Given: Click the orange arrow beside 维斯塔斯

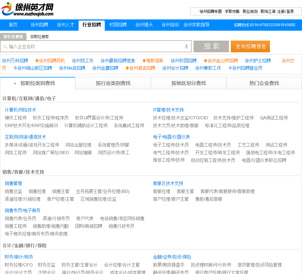Looking at the screenshot, I should click(144, 61).
